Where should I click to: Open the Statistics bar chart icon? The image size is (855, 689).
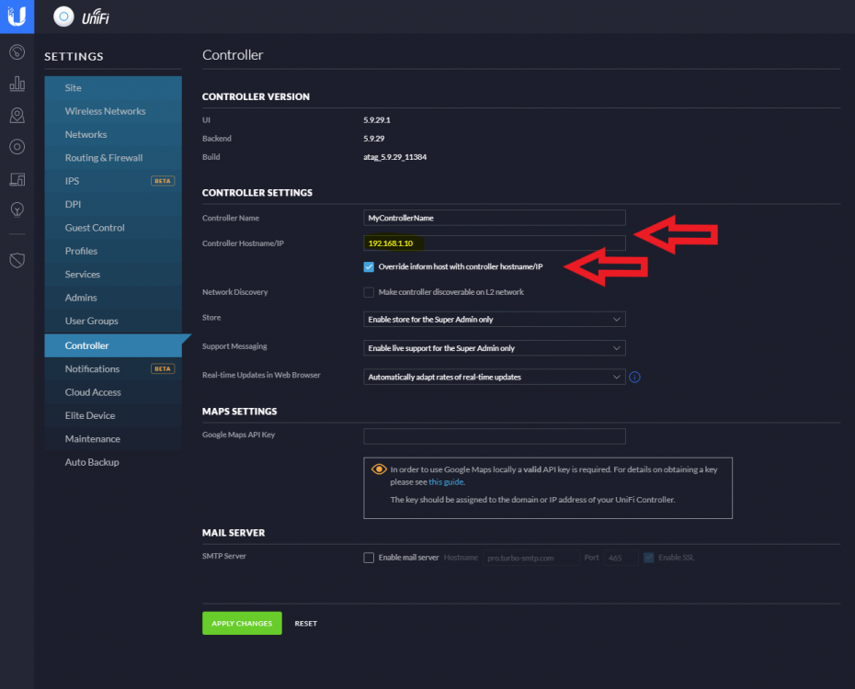tap(17, 84)
